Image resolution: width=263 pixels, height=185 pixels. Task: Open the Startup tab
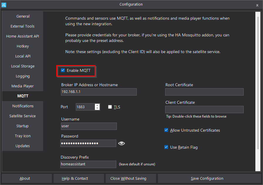pyautogui.click(x=23, y=126)
